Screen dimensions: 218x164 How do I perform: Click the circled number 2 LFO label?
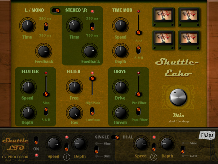point(154,157)
